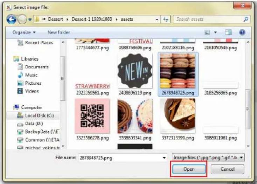The height and width of the screenshot is (184, 257).
Task: Select Data (D:) drive
Action: coord(34,123)
